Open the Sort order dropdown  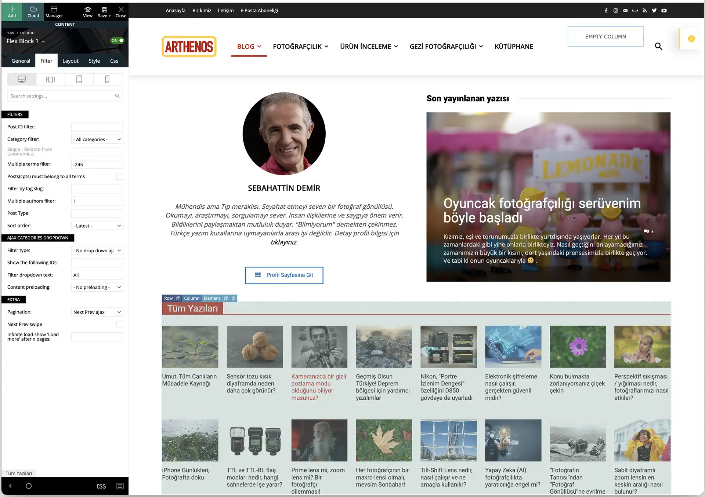(97, 226)
